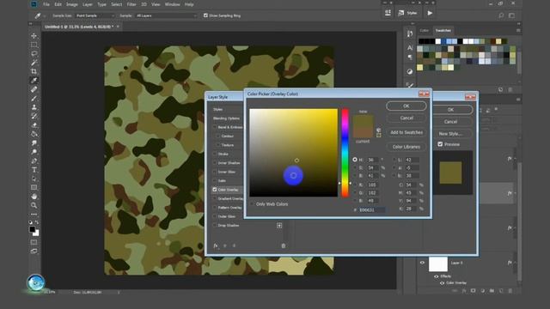Open the Edit Toolbar three-dots menu

[34, 214]
